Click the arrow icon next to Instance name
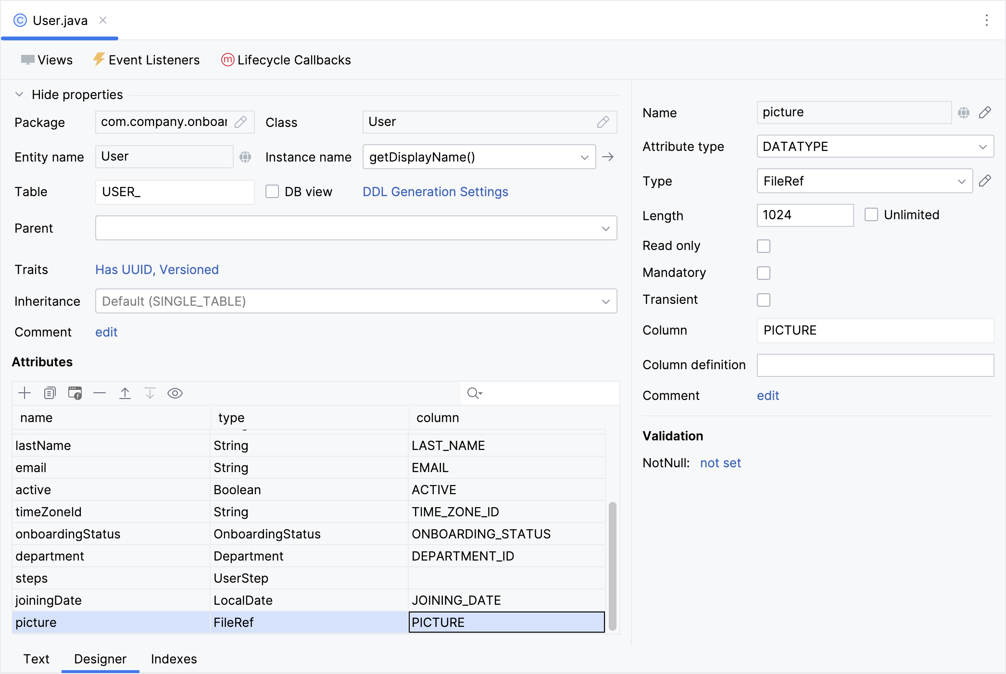 pyautogui.click(x=608, y=157)
